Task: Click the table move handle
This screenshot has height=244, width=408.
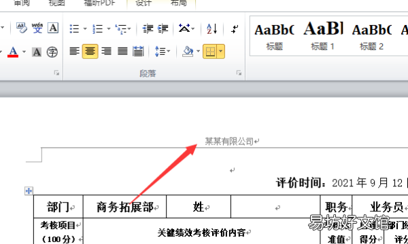Action: (x=29, y=191)
